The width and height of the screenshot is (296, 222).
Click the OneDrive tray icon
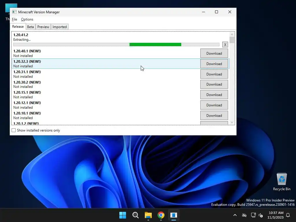[244, 215]
